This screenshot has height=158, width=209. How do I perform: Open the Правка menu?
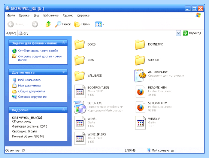click(x=24, y=15)
